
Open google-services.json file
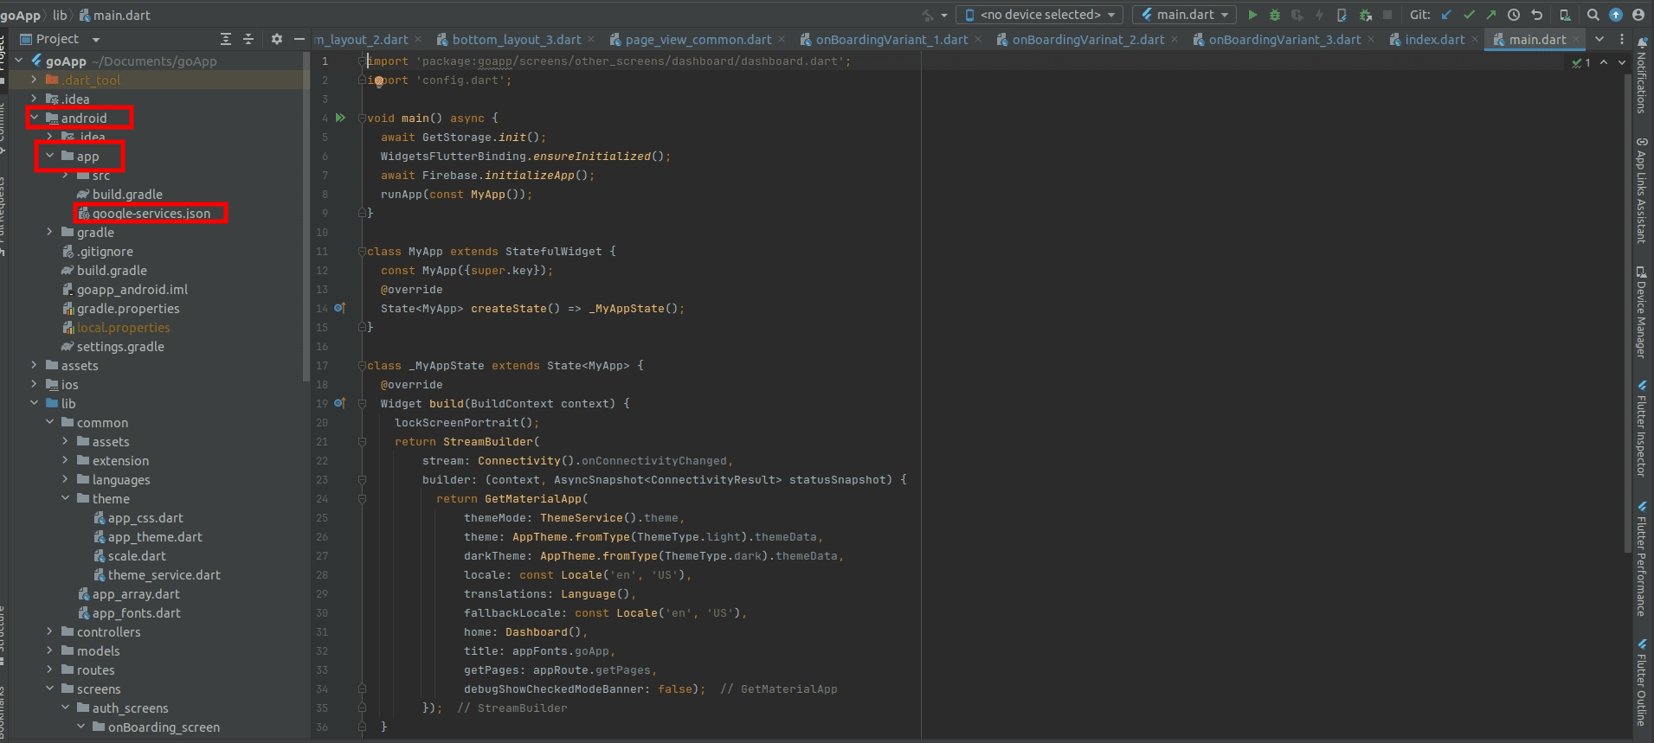click(151, 214)
